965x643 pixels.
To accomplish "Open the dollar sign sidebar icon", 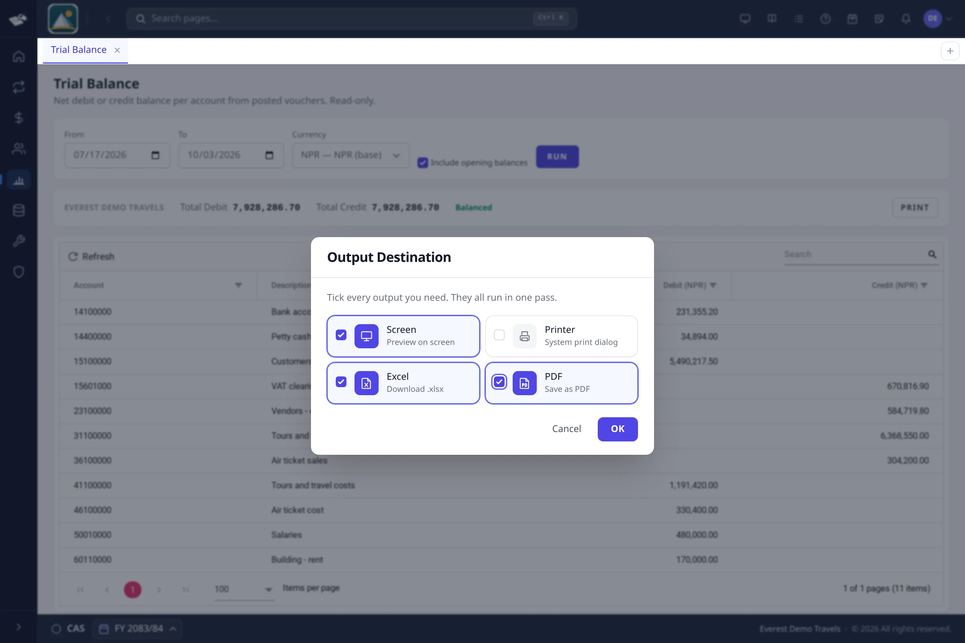I will 18,118.
